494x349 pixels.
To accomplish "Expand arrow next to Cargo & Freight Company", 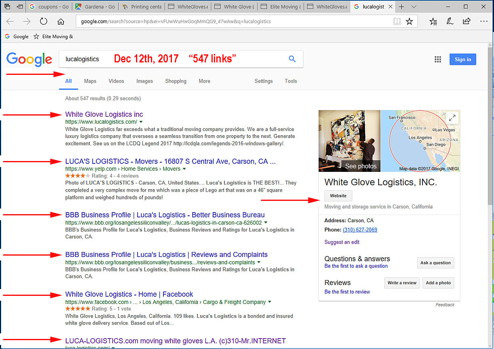I will point(270,302).
